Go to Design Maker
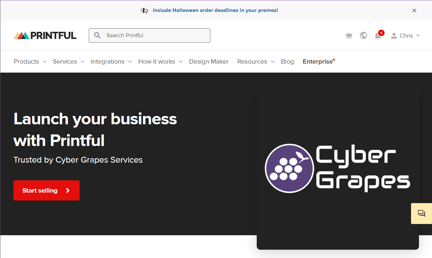This screenshot has width=432, height=258. [209, 62]
